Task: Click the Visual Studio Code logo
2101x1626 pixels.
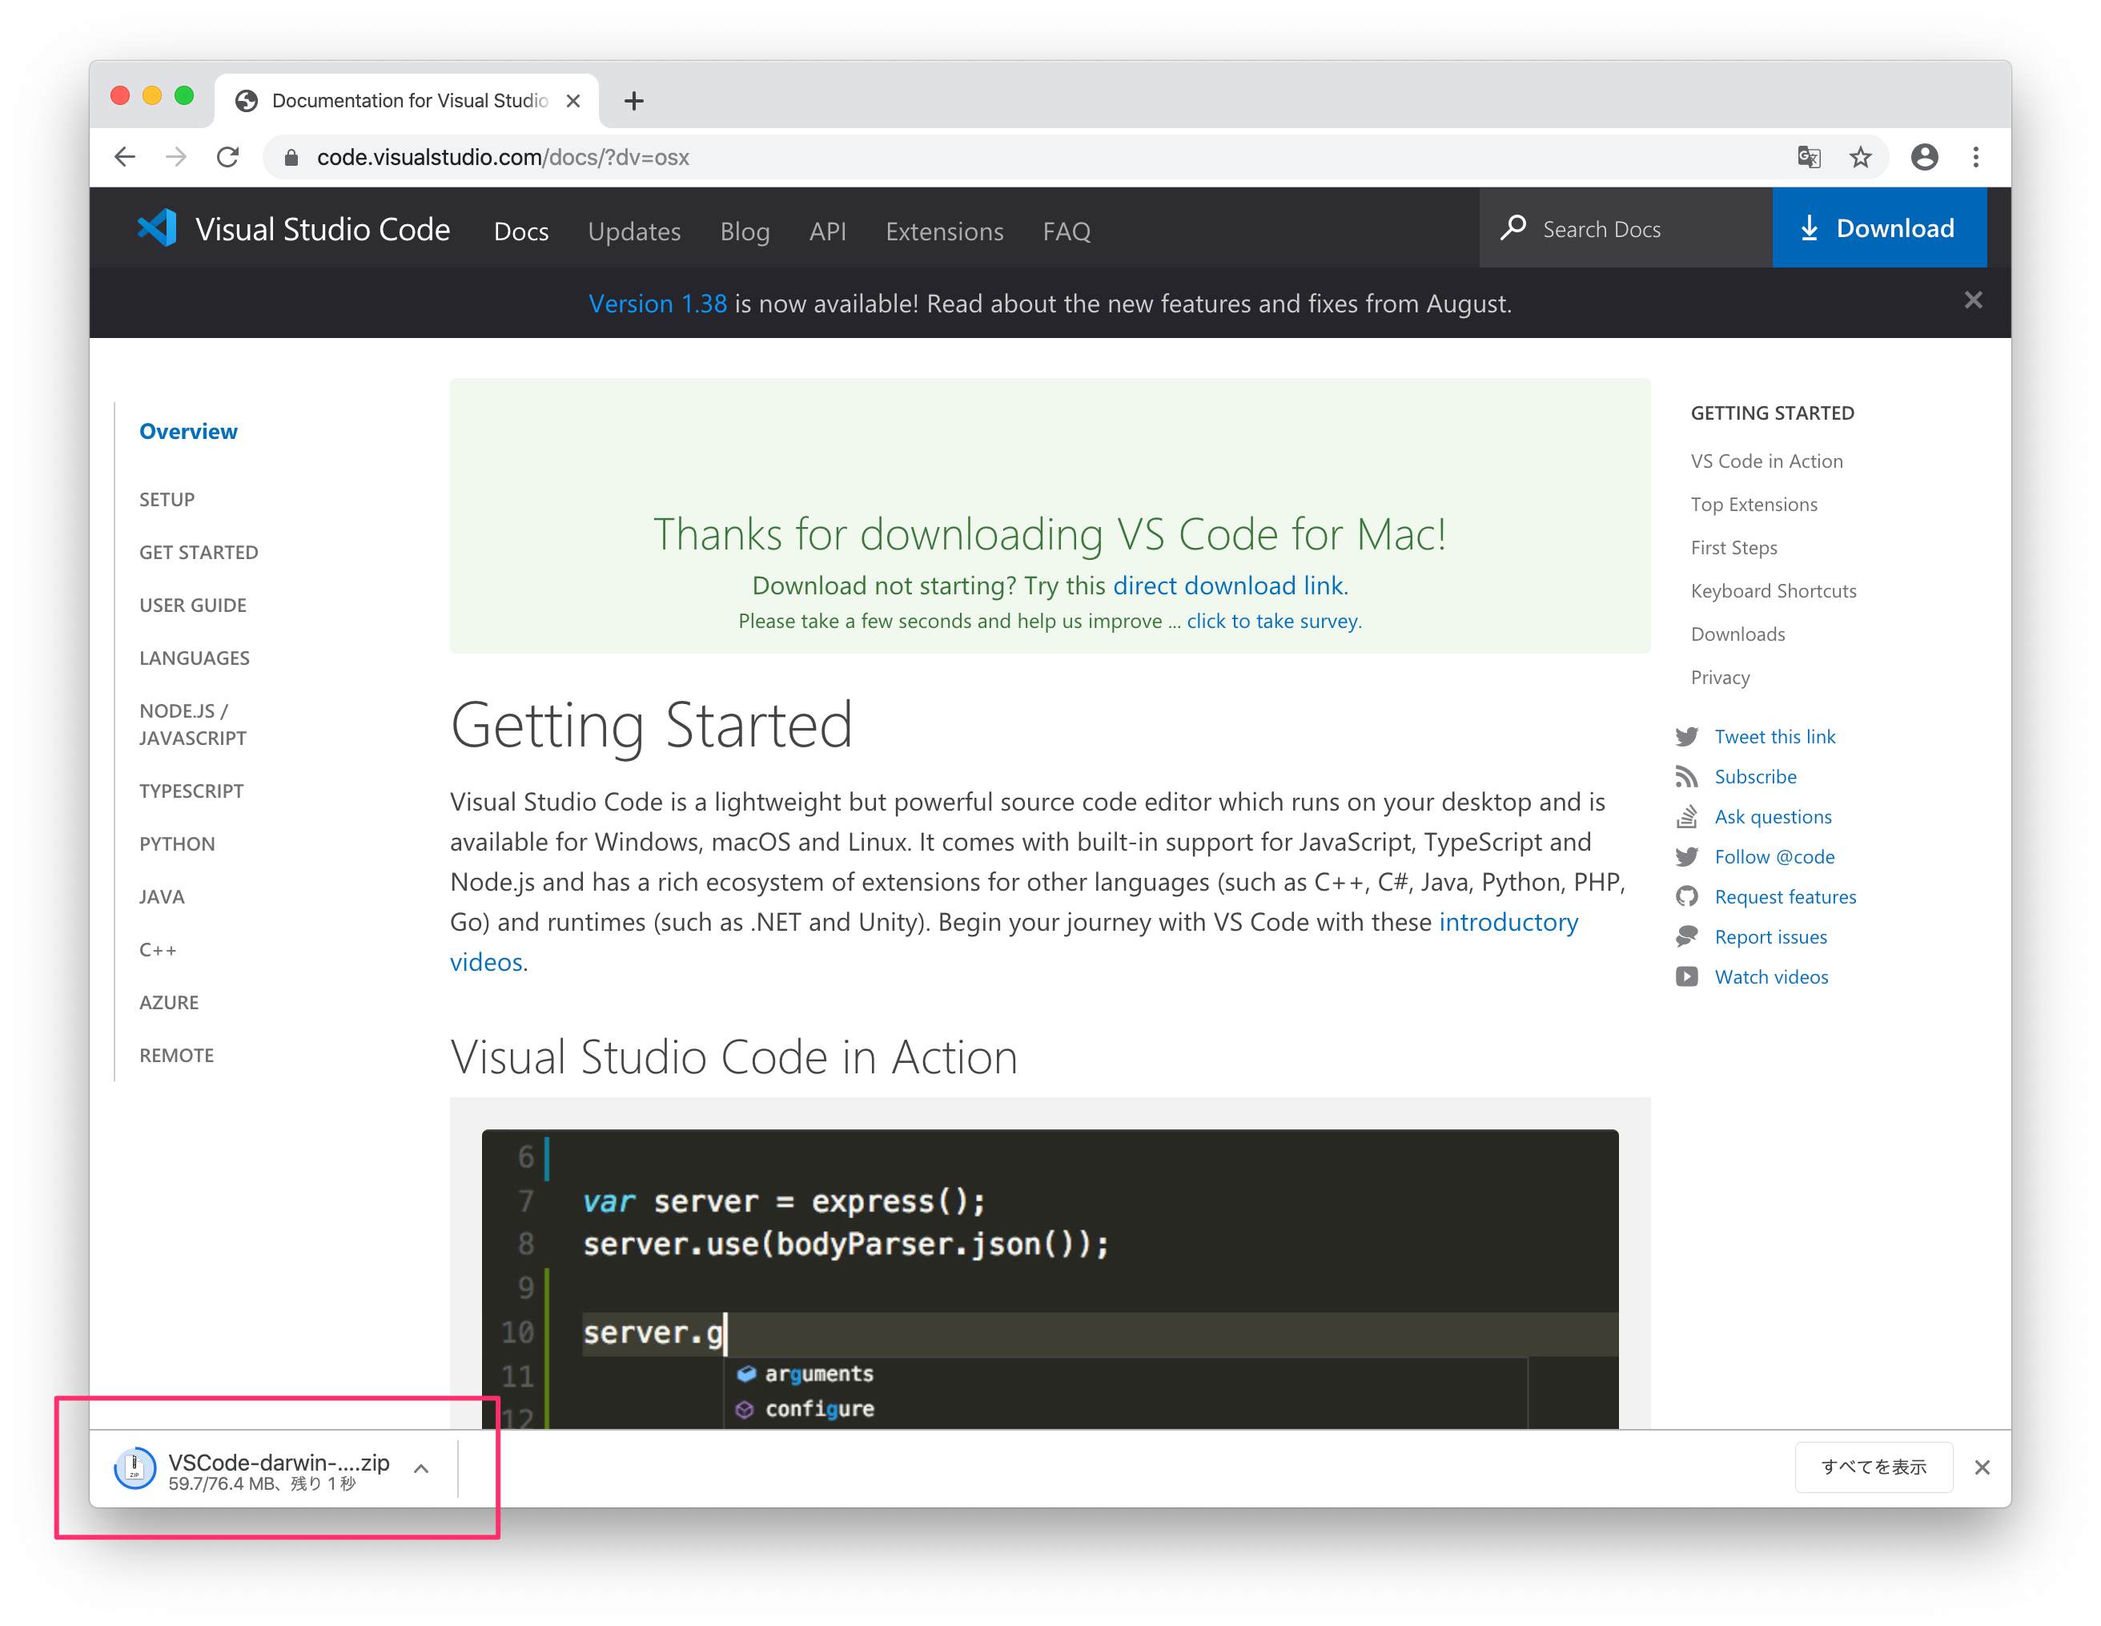Action: coord(158,229)
